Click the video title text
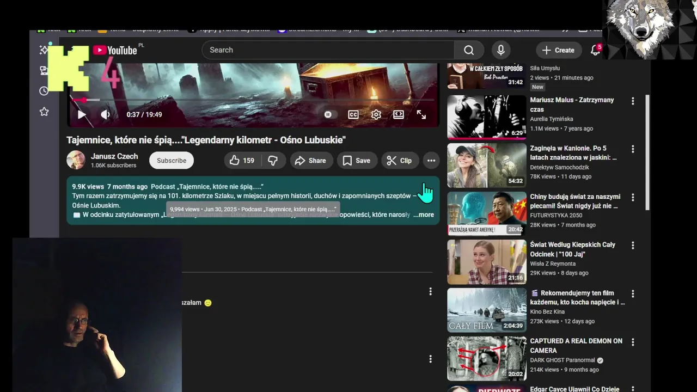697x392 pixels. click(x=206, y=140)
